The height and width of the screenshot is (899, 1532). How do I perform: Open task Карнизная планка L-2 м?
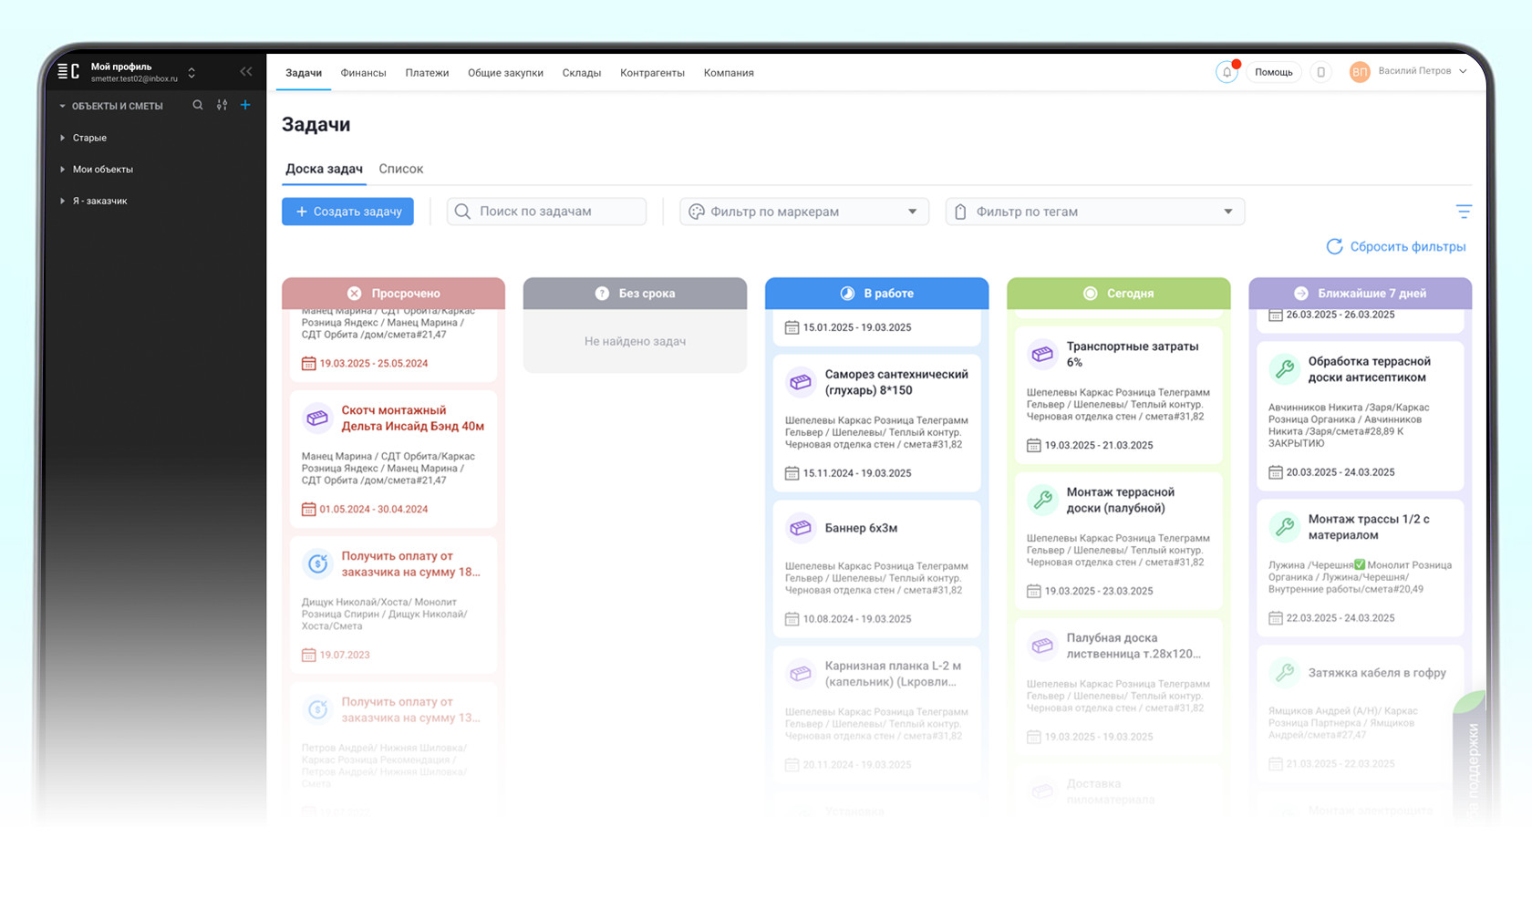(893, 674)
